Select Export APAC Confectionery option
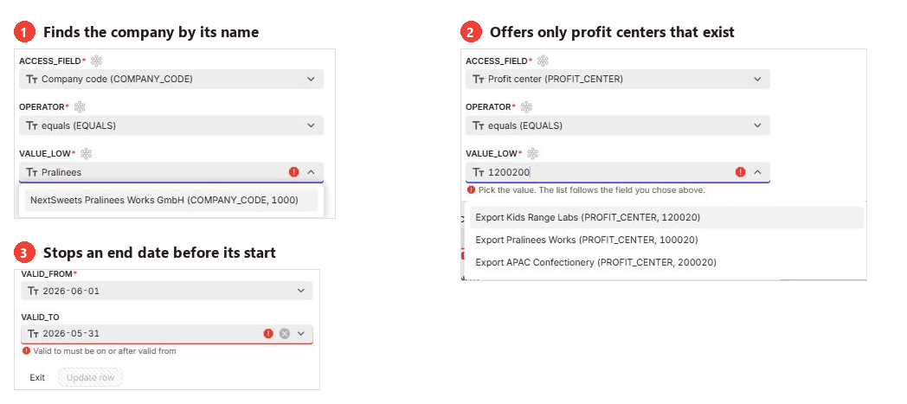Image resolution: width=907 pixels, height=404 pixels. (x=666, y=262)
